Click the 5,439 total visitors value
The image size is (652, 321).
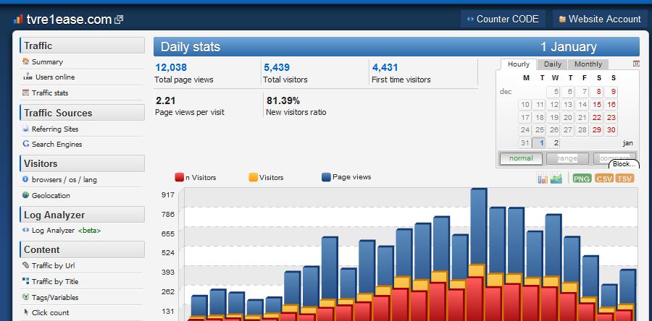coord(277,67)
